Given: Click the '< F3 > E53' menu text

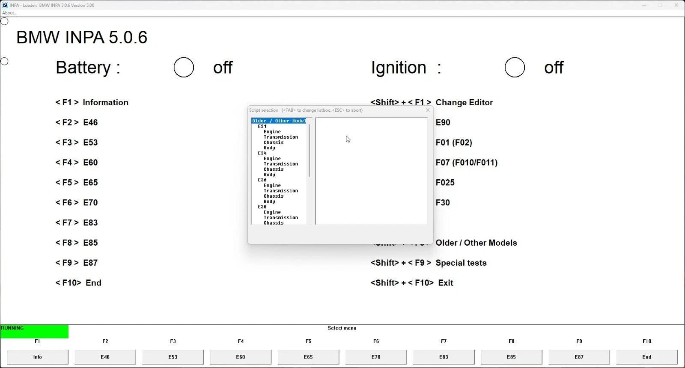Looking at the screenshot, I should 77,142.
